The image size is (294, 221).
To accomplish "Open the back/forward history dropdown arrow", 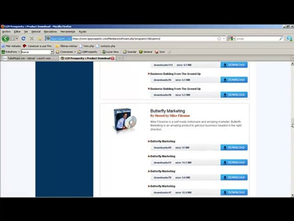I will click(17, 39).
